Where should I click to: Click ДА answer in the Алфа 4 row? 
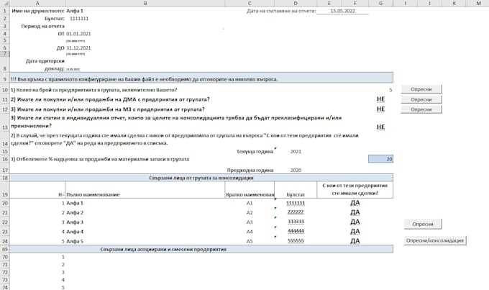[x=355, y=232]
